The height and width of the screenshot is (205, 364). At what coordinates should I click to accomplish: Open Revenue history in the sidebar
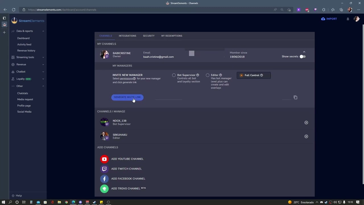coord(26,51)
